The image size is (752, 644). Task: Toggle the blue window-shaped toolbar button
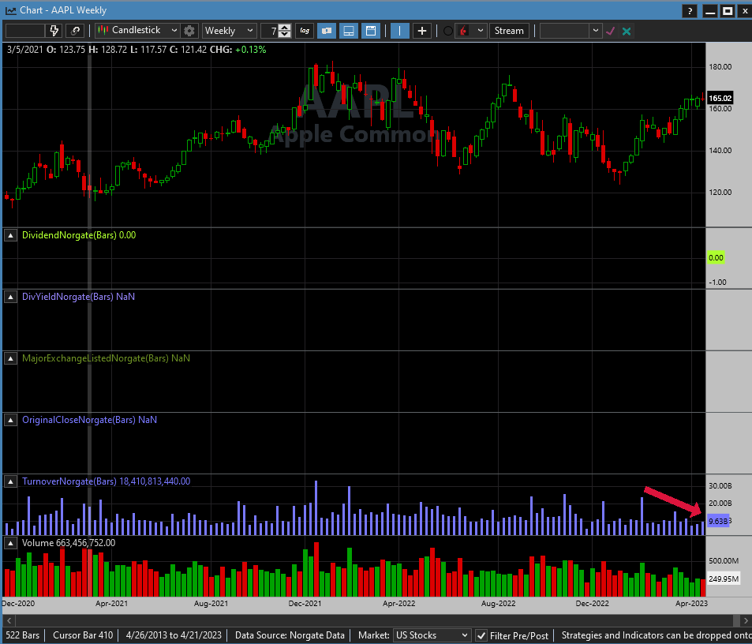point(371,31)
